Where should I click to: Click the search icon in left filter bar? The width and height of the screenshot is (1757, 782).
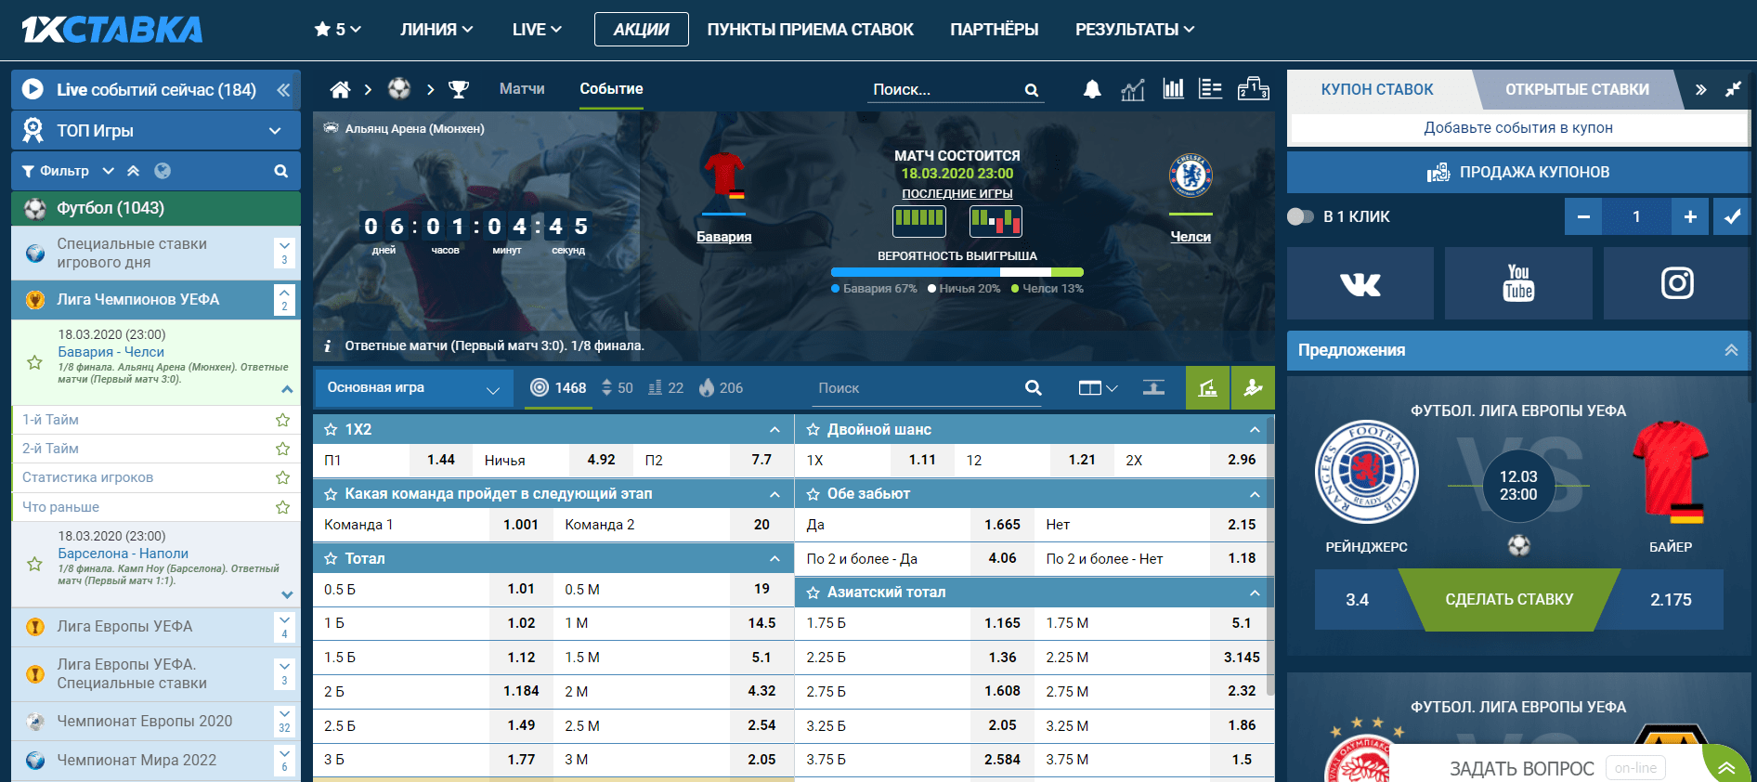280,171
